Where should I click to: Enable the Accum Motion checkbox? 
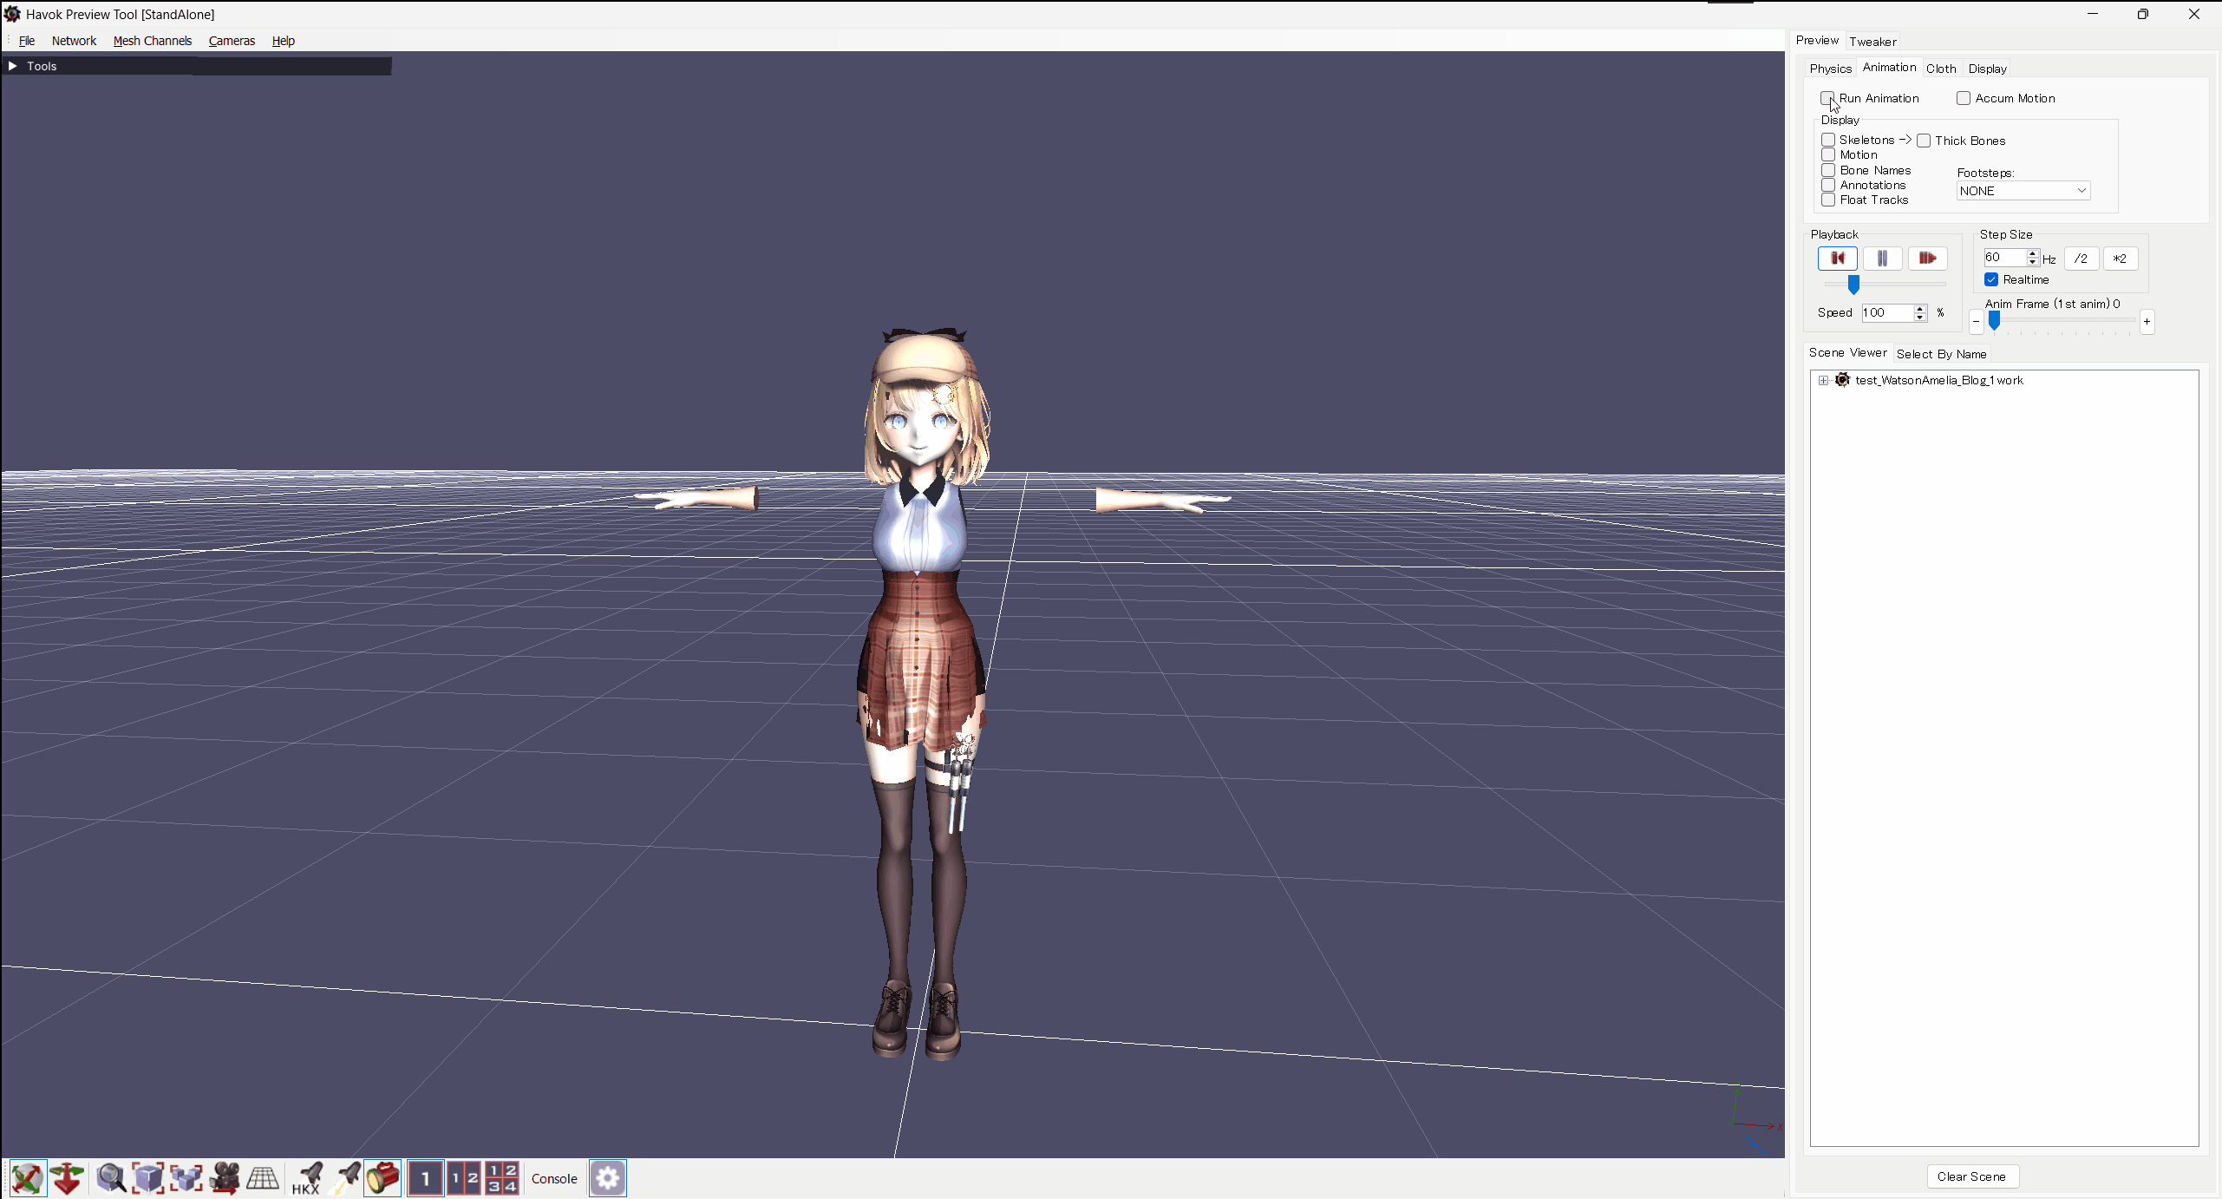tap(1964, 98)
